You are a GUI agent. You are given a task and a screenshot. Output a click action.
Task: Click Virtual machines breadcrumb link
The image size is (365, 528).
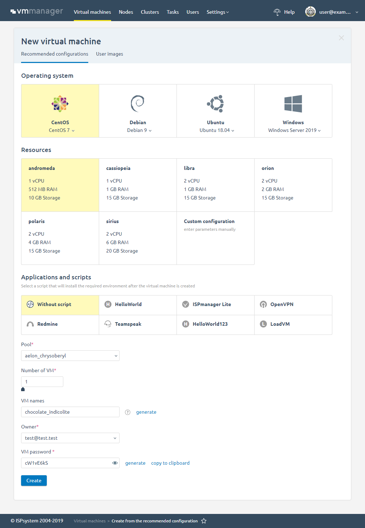tap(90, 521)
